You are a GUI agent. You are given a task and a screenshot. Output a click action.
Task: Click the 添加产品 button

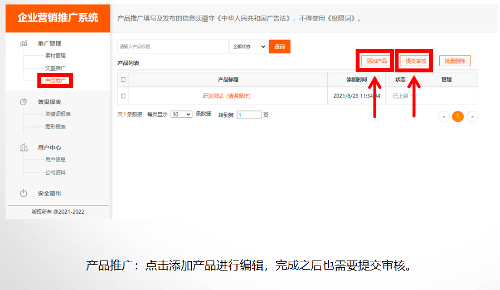[x=377, y=61]
